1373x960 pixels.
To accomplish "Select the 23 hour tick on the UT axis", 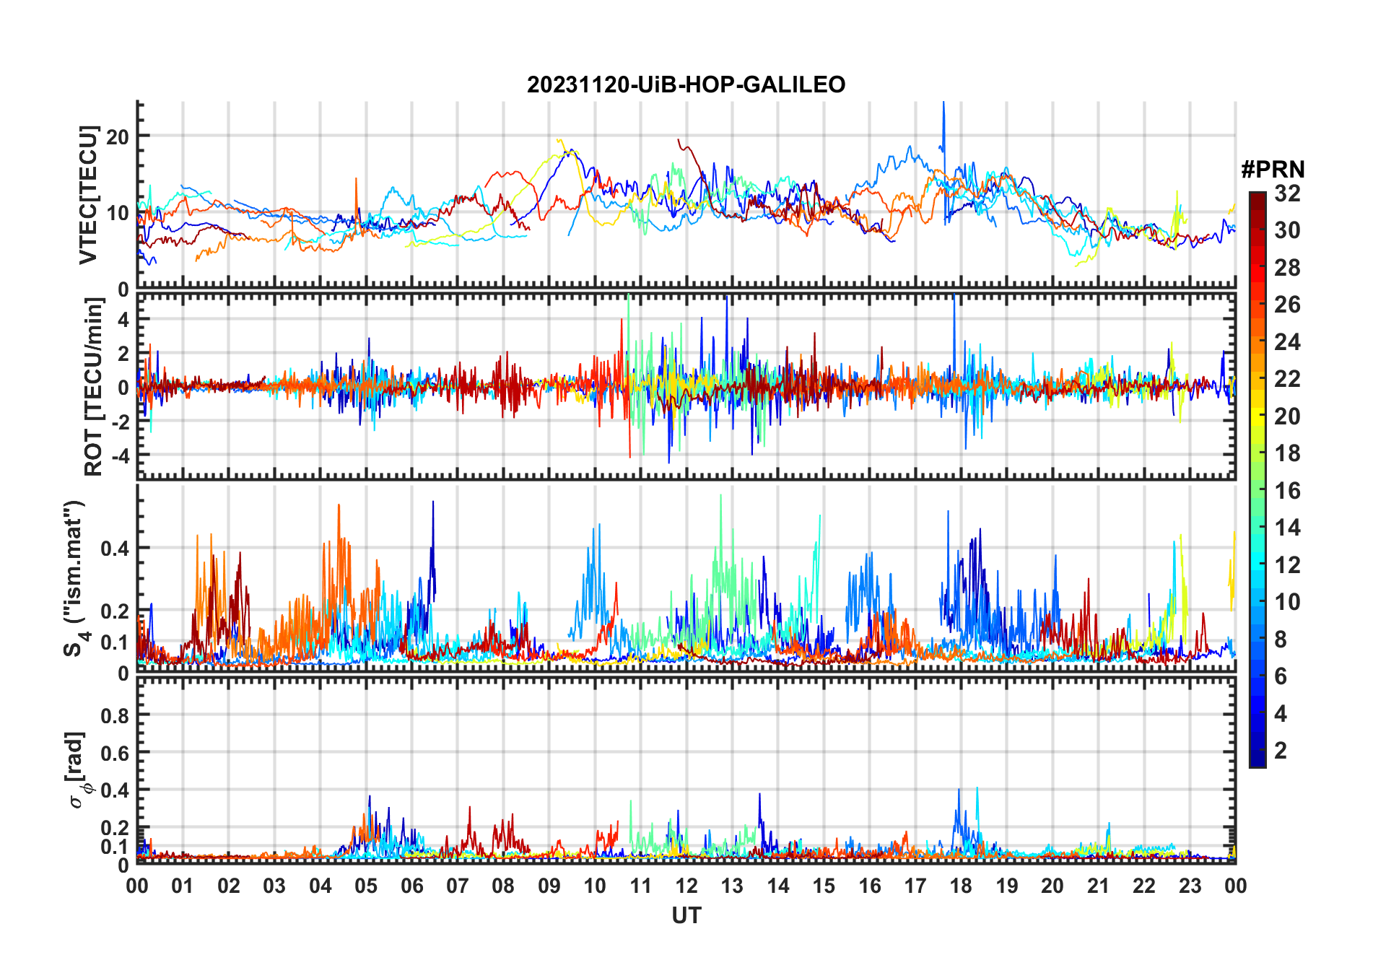I will coord(1190,886).
